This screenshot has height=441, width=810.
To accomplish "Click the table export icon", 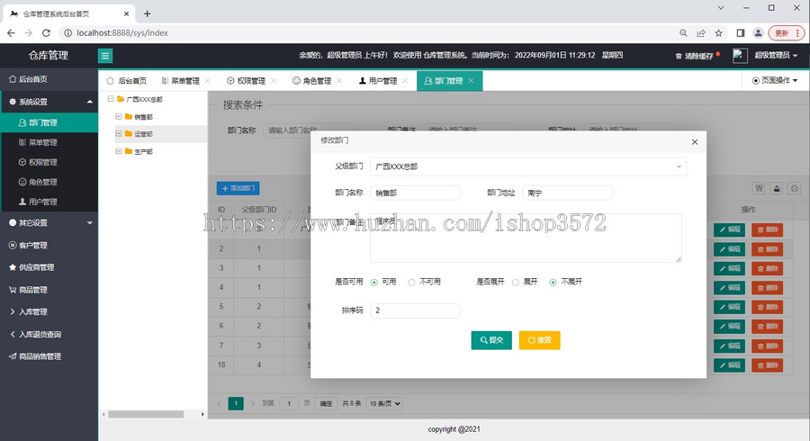I will pyautogui.click(x=777, y=188).
